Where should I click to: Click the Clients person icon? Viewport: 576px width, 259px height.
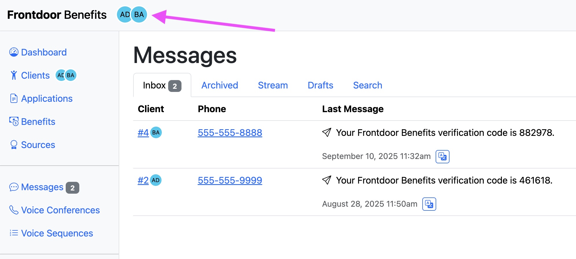click(14, 75)
